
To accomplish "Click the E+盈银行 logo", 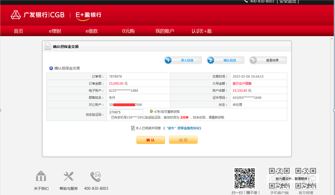I will click(x=88, y=15).
